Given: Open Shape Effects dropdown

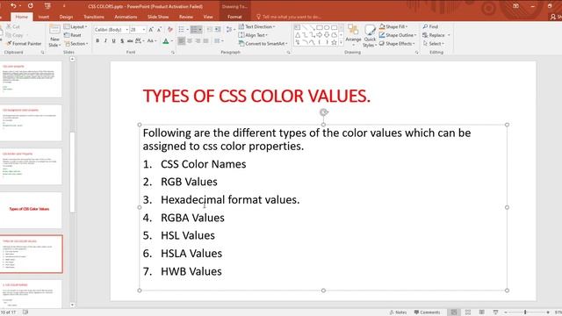Looking at the screenshot, I should coord(397,43).
